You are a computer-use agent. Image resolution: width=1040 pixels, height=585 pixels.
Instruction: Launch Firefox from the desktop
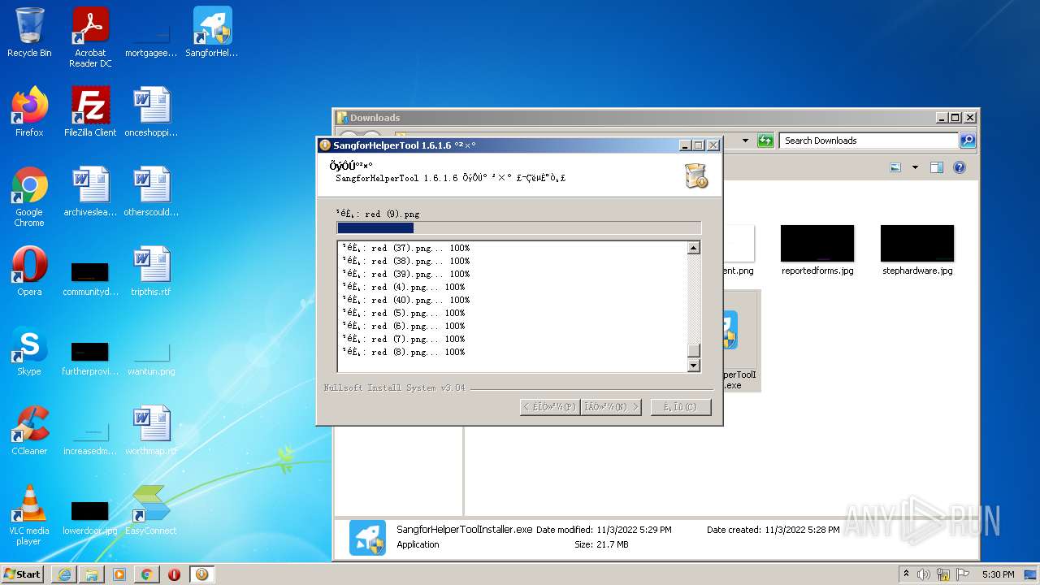(29, 112)
